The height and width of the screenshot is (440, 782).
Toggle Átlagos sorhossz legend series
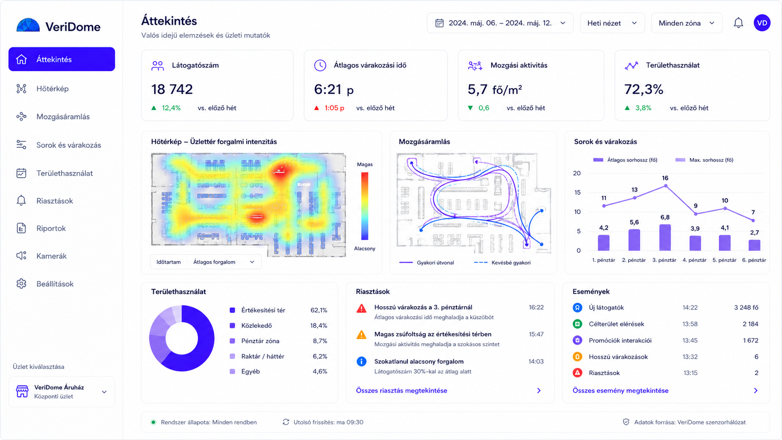point(625,160)
